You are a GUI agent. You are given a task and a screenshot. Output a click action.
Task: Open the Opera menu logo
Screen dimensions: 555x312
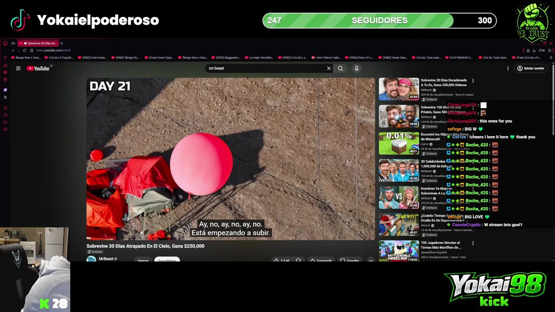[5, 43]
